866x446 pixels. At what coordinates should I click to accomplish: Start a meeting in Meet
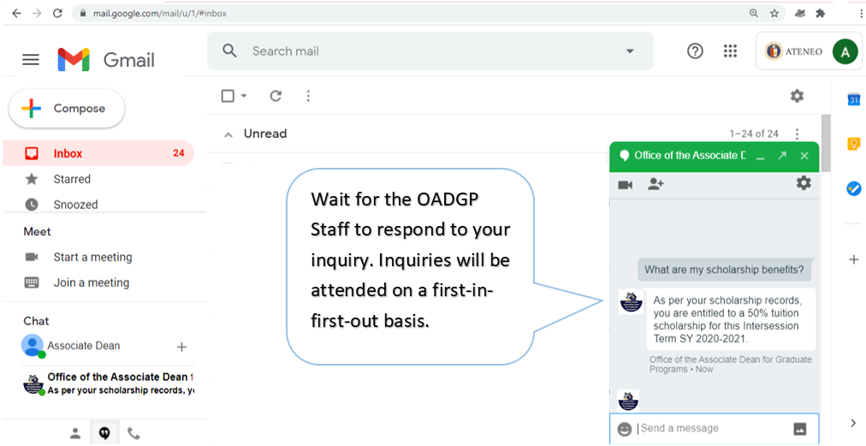point(92,257)
